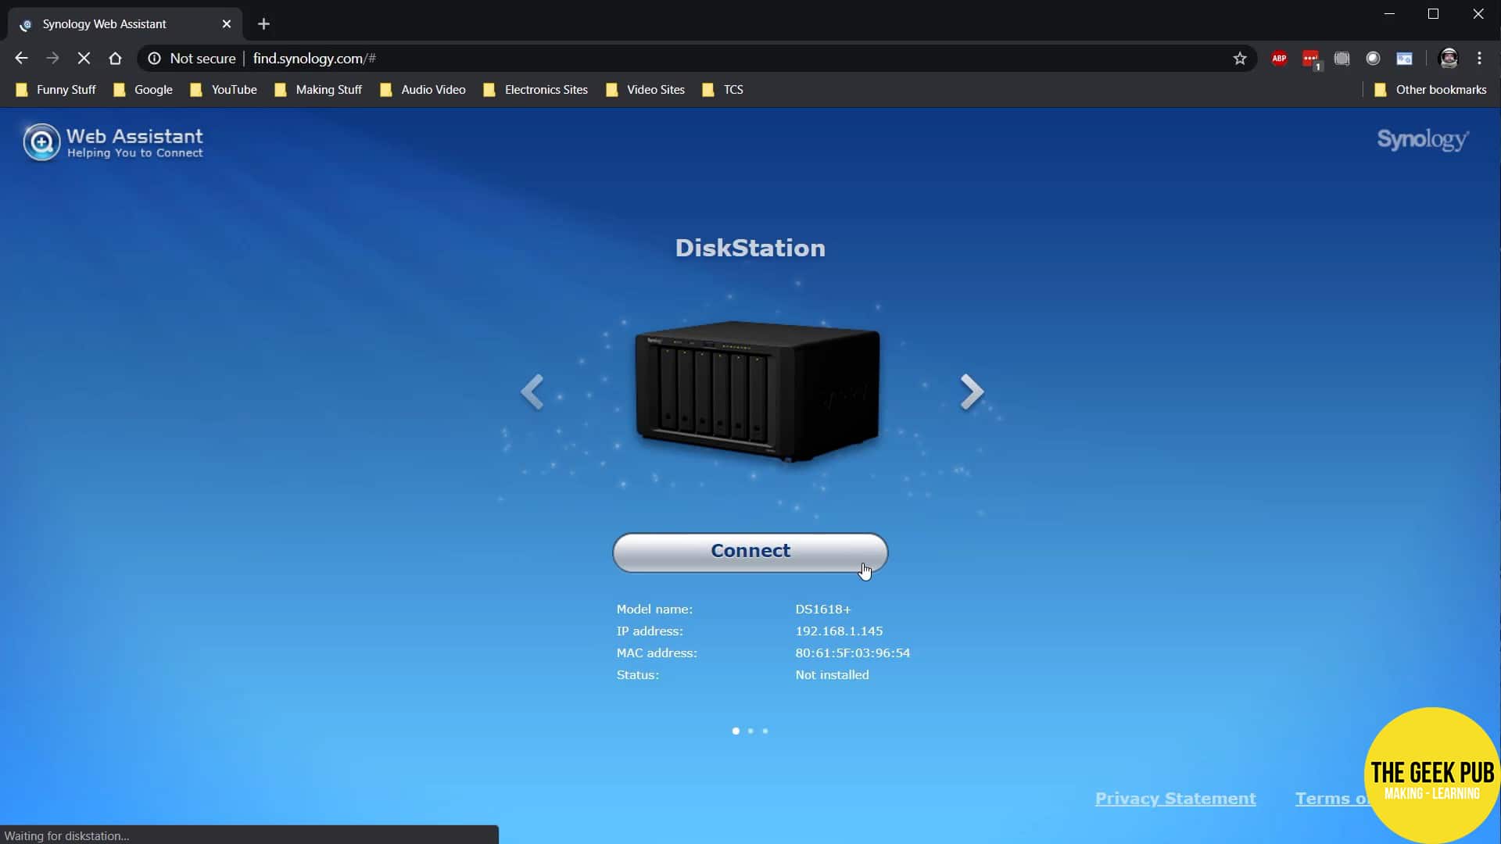Image resolution: width=1501 pixels, height=844 pixels.
Task: Click the Connect button
Action: point(750,552)
